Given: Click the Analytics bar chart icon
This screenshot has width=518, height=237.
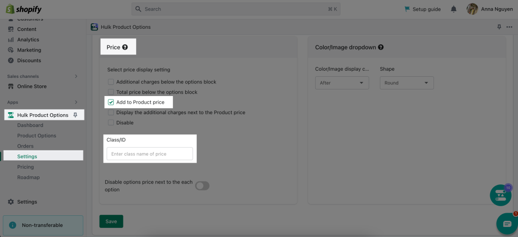Looking at the screenshot, I should click(x=11, y=39).
